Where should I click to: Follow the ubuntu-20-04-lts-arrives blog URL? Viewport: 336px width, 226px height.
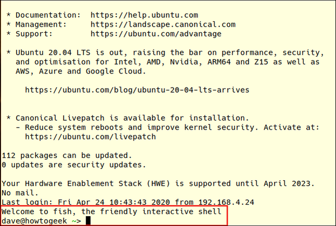[x=137, y=90]
